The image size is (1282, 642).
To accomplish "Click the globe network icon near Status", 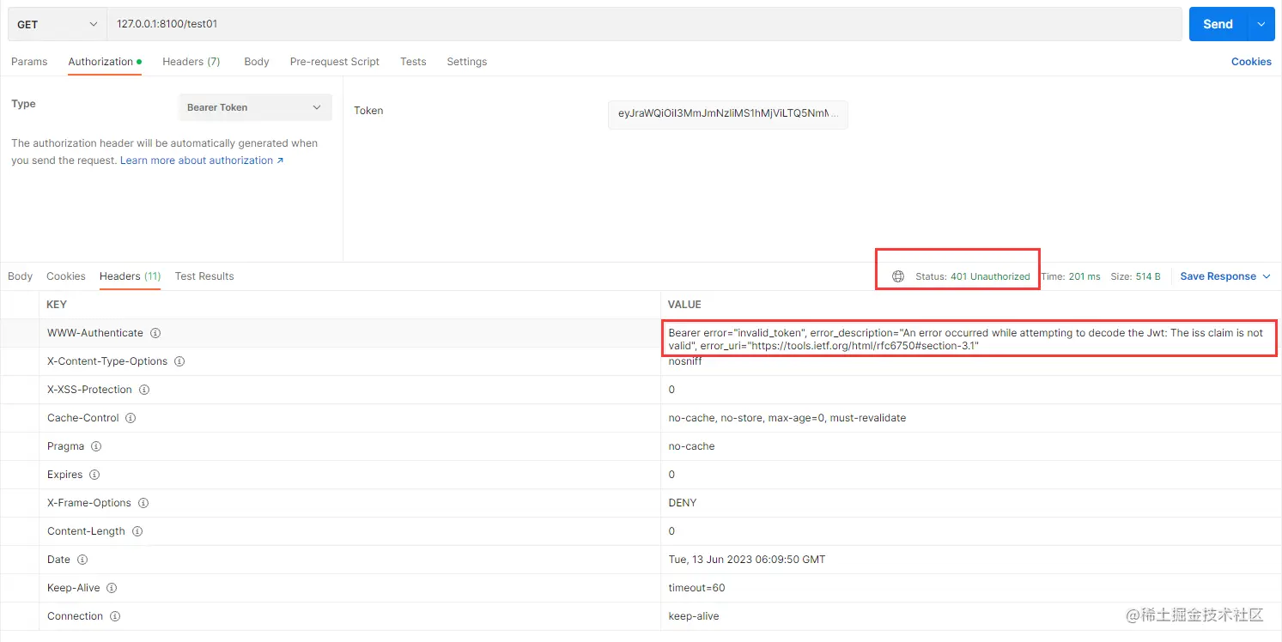I will point(898,276).
